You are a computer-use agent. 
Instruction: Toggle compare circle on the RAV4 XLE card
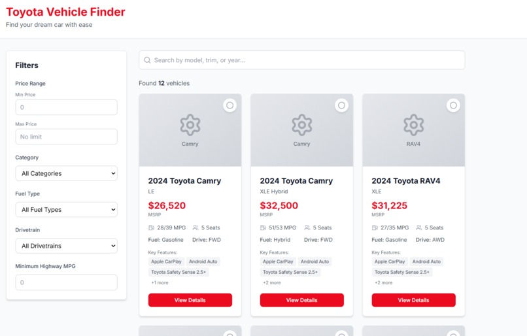click(x=453, y=105)
